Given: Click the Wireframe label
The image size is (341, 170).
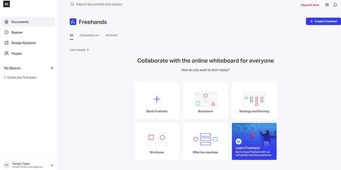Looking at the screenshot, I should coord(157,152).
